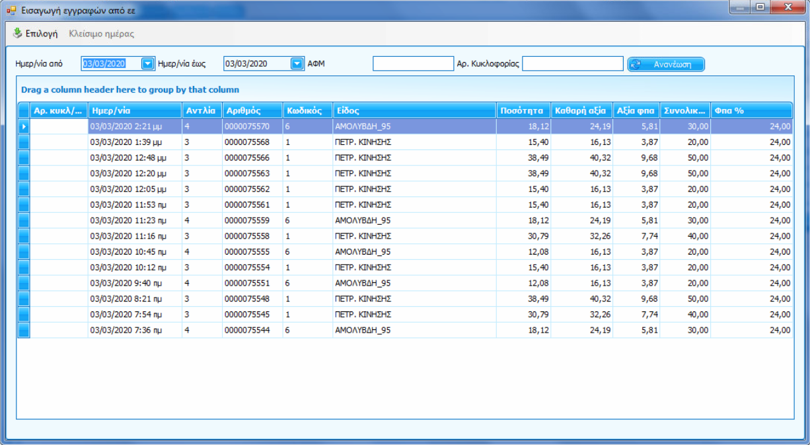Click the Επιλογή toolbar icon
This screenshot has width=810, height=445.
coord(17,34)
